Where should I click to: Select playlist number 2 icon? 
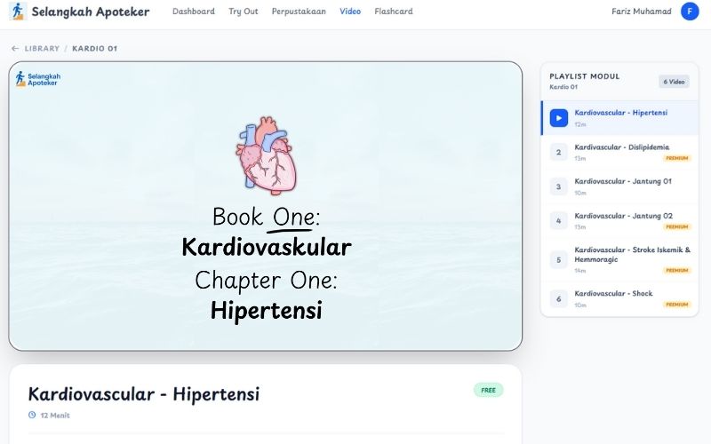coord(558,152)
